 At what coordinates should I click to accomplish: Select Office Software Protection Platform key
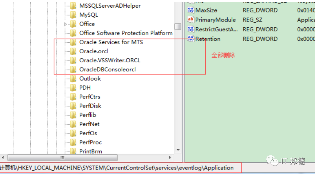tap(126, 33)
